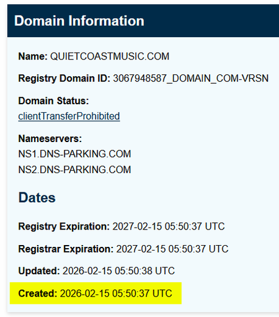Click the highlighted Created date value

tap(116, 293)
